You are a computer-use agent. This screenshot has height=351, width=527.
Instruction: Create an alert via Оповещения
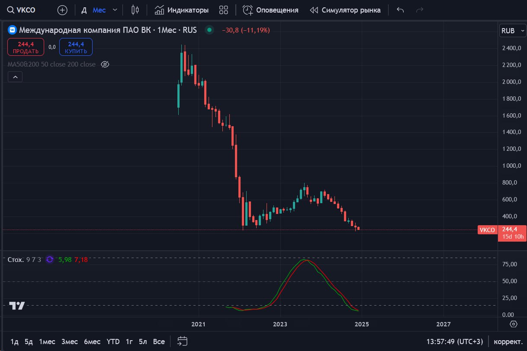[x=270, y=10]
